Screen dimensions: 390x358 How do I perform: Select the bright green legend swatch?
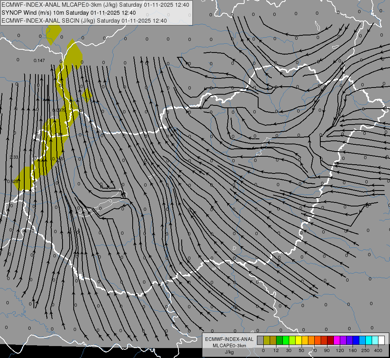(286, 340)
